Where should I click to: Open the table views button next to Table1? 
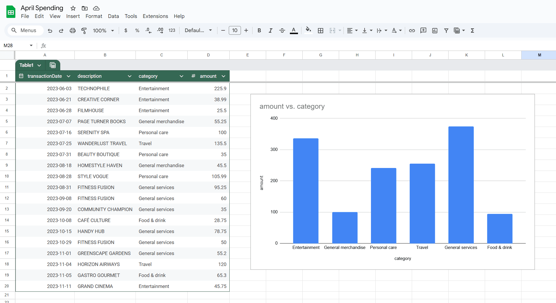[x=52, y=65]
